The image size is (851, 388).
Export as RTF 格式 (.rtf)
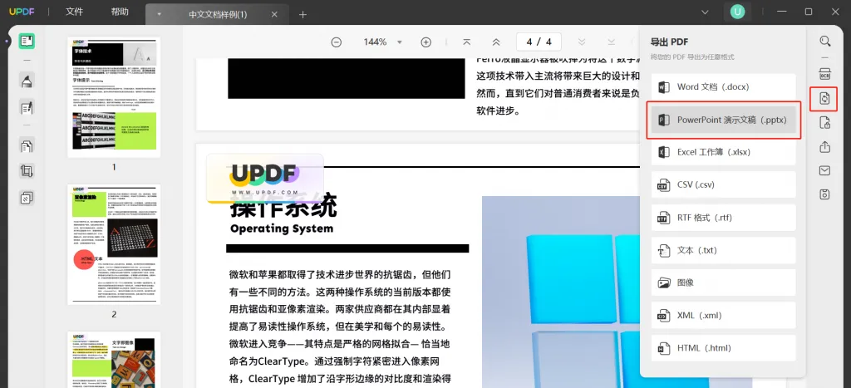[724, 218]
